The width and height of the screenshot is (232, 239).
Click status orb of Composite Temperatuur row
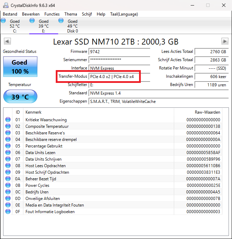tap(8, 126)
